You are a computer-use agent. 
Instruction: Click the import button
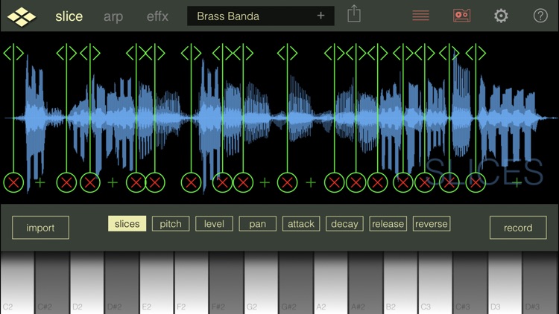[x=40, y=228]
